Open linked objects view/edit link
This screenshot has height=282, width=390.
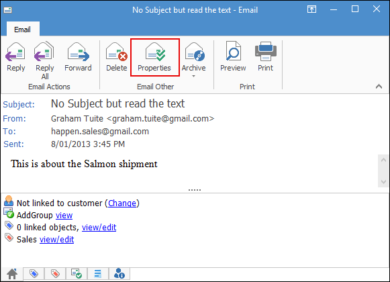pyautogui.click(x=99, y=227)
